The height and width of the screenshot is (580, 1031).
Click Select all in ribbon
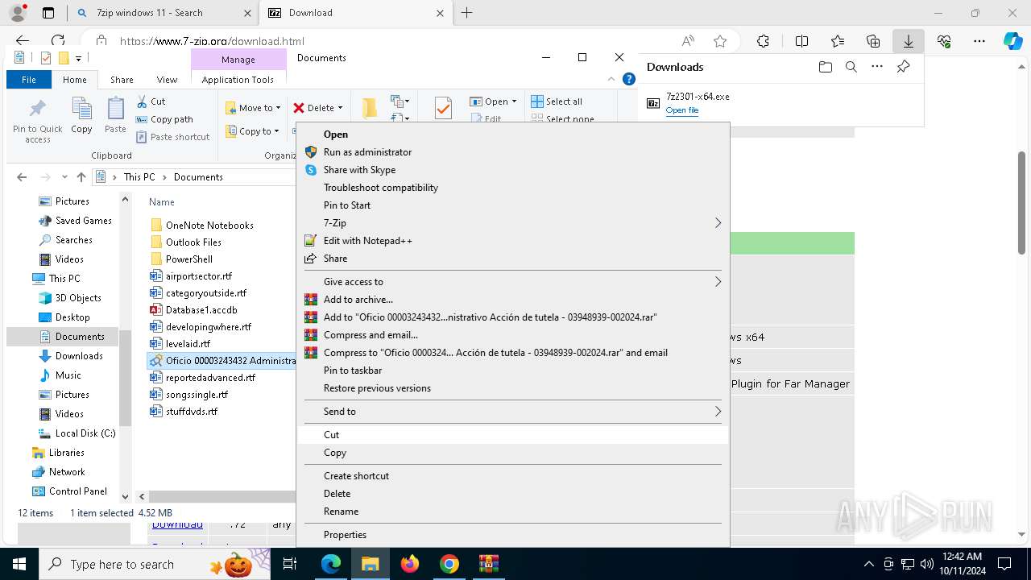pyautogui.click(x=557, y=101)
